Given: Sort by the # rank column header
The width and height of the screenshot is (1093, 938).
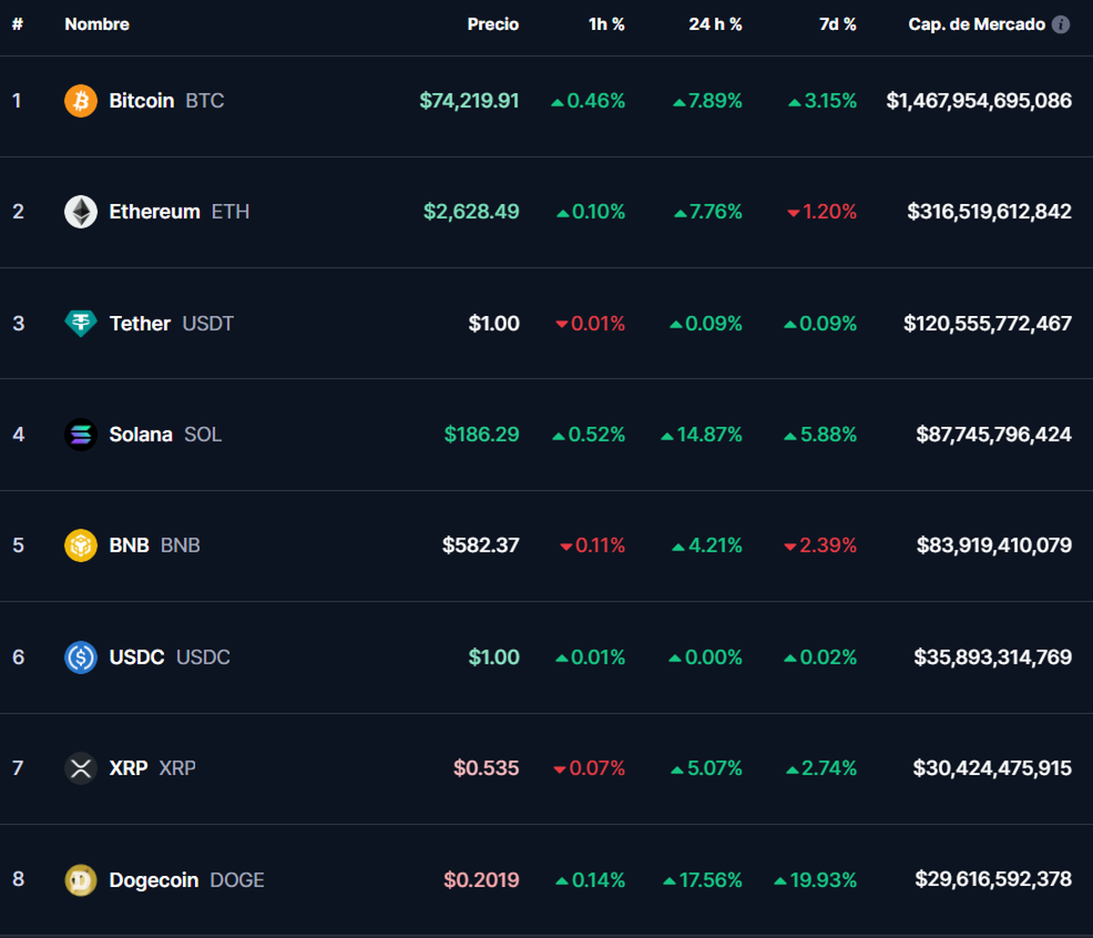Looking at the screenshot, I should (17, 25).
